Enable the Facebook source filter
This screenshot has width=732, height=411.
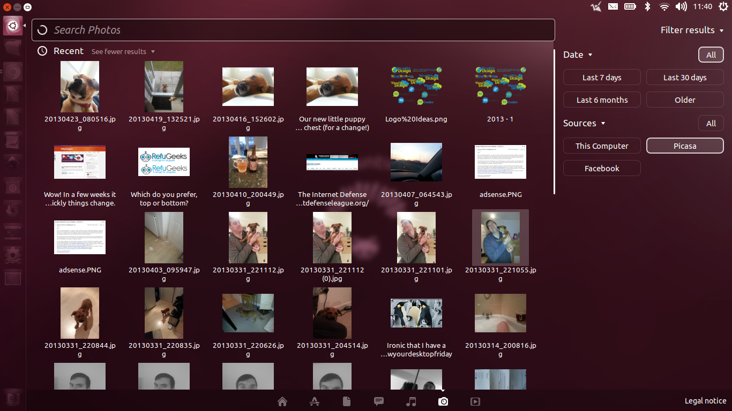click(602, 169)
